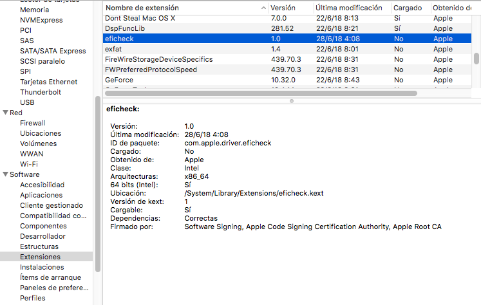Select the GeForce extension row

[x=287, y=80]
